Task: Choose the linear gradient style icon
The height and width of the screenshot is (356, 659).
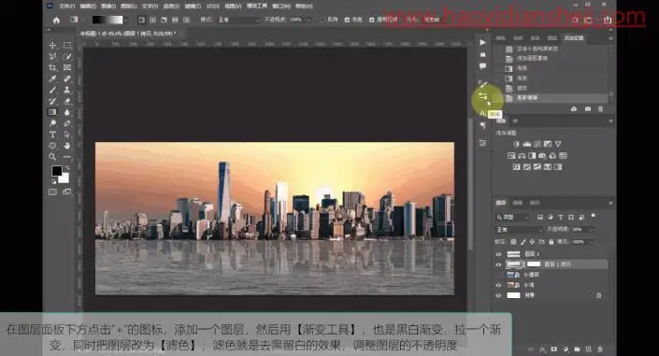Action: point(142,20)
